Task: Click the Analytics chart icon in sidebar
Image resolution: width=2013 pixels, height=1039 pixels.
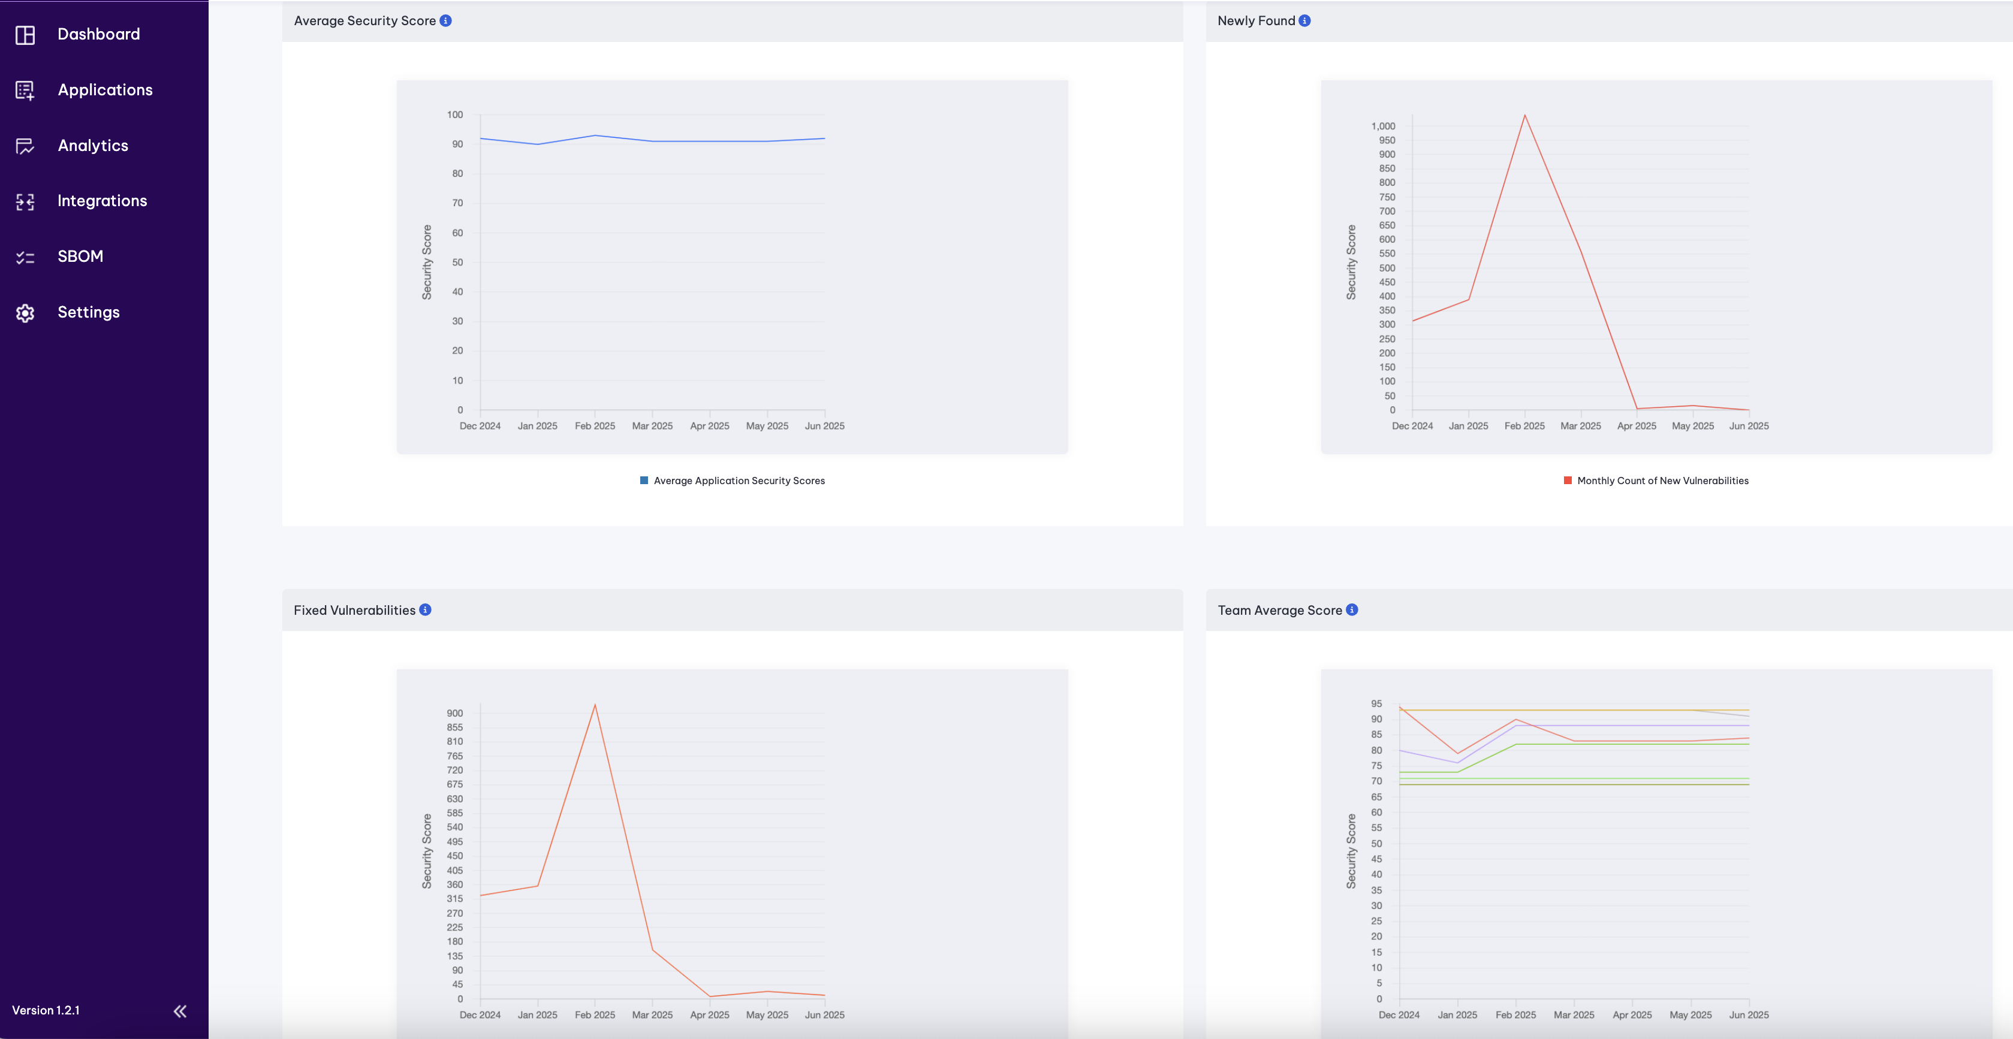Action: [25, 146]
